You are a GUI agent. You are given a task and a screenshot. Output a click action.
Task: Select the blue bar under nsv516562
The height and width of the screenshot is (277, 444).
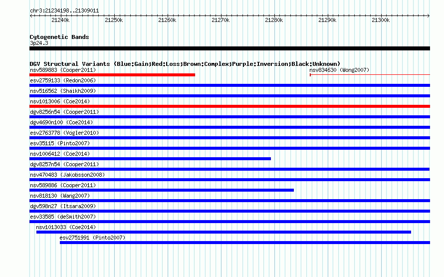click(x=229, y=96)
